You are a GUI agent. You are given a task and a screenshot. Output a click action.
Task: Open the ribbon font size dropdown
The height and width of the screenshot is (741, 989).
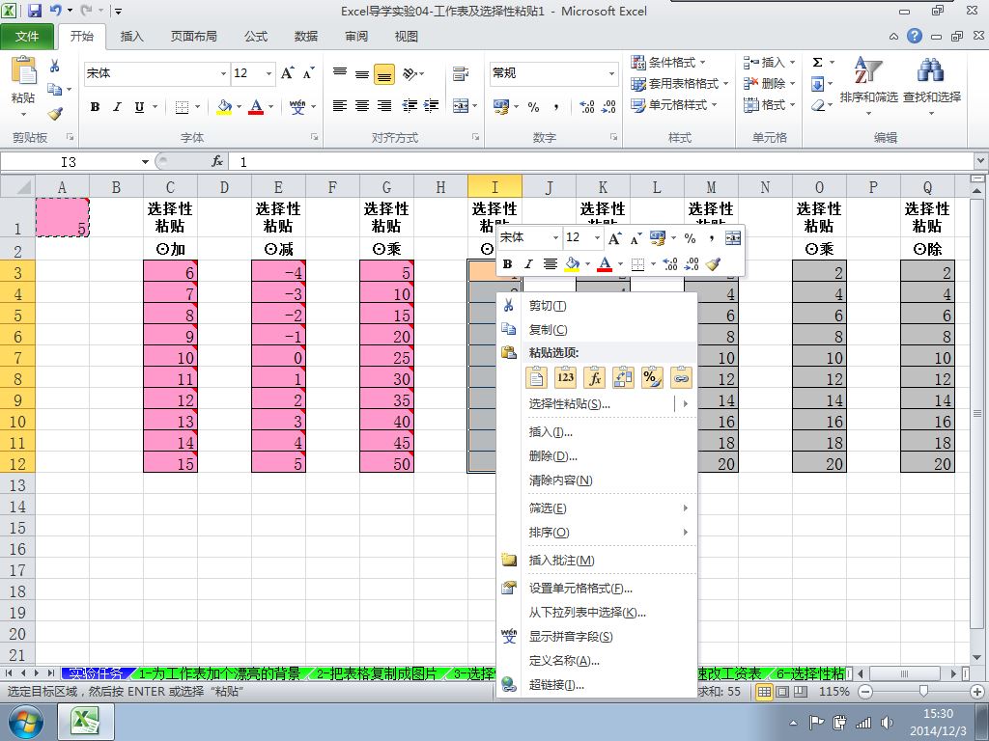269,73
